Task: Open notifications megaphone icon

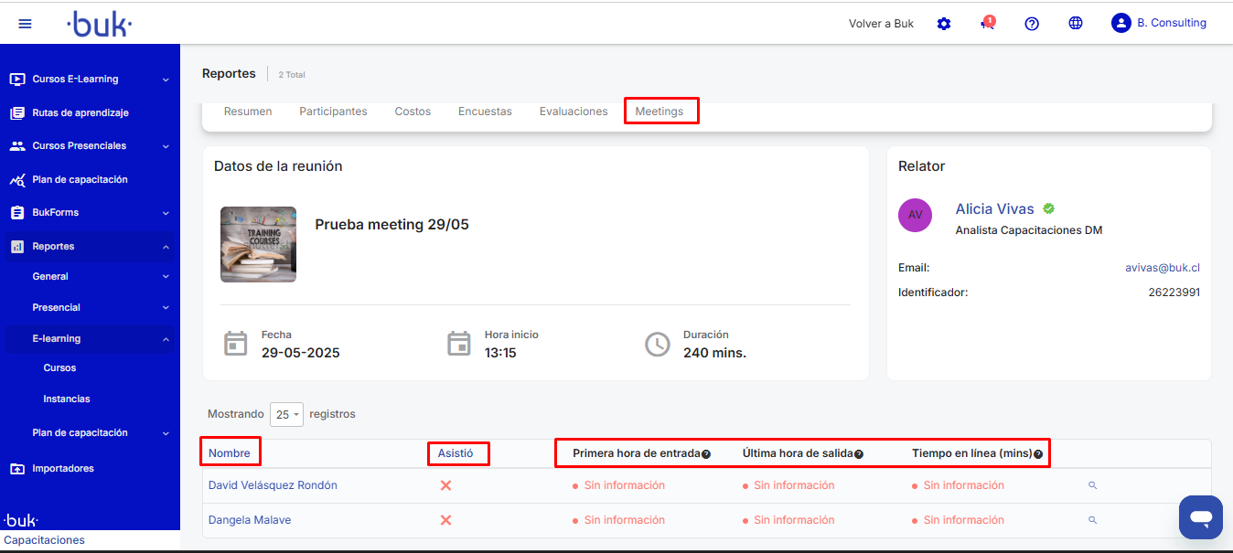Action: click(x=988, y=23)
